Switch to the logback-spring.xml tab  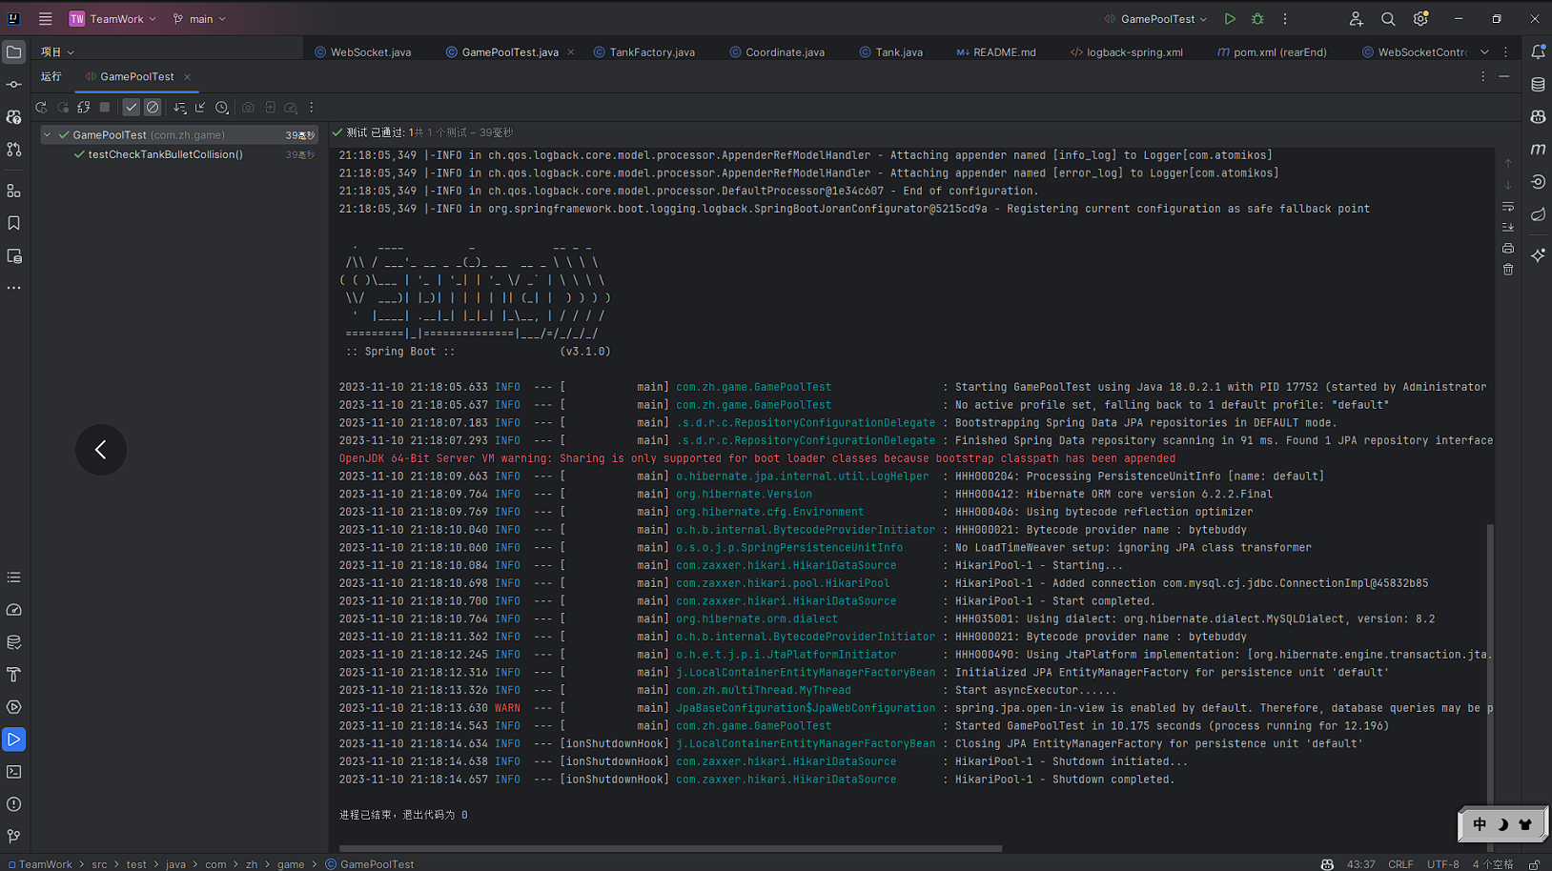click(1127, 52)
